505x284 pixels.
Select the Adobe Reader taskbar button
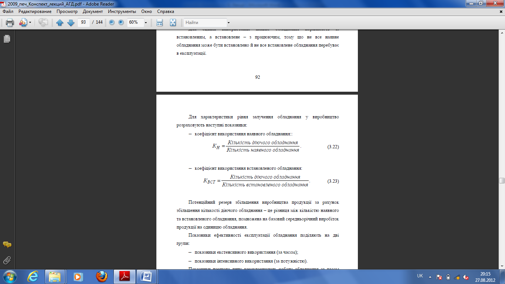click(x=125, y=277)
